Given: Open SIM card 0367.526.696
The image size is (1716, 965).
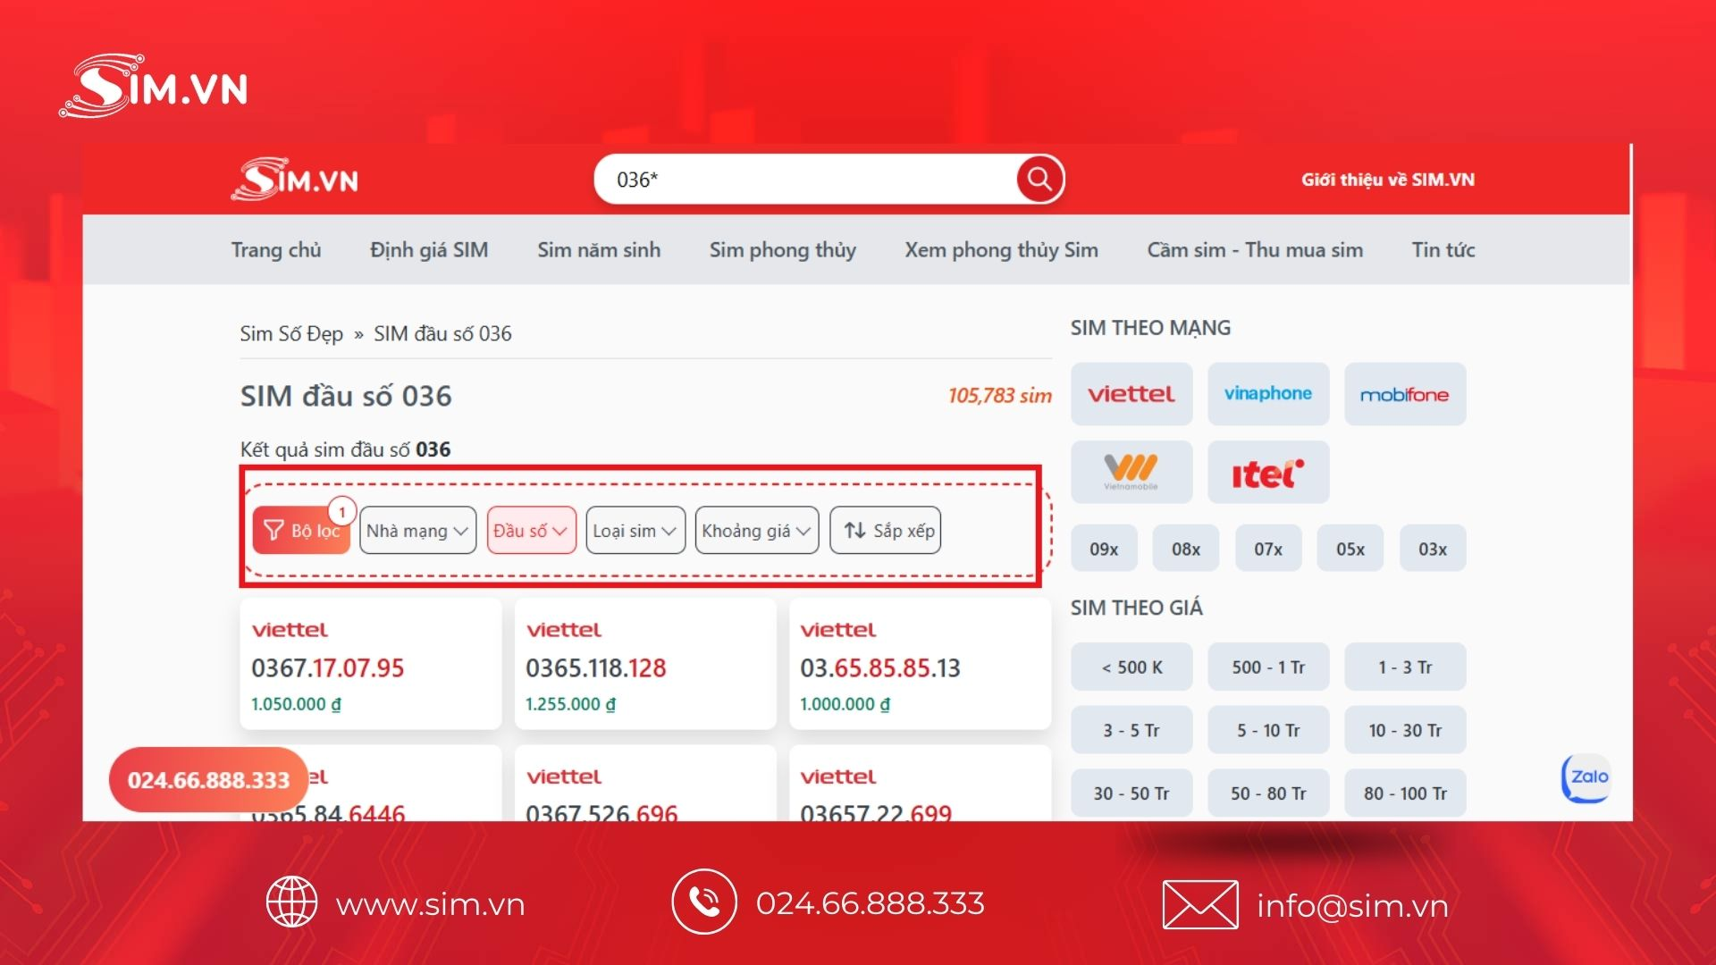Looking at the screenshot, I should click(645, 784).
